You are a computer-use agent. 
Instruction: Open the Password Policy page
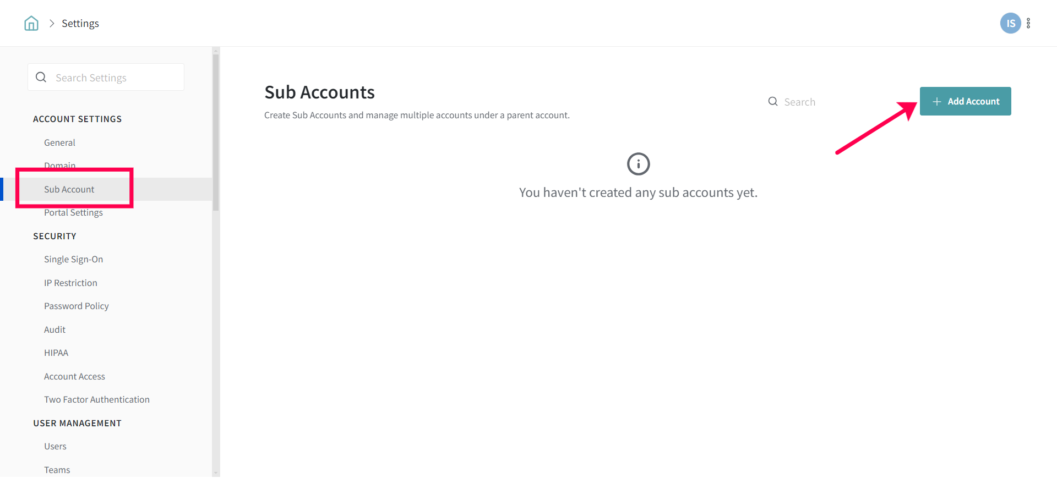77,306
